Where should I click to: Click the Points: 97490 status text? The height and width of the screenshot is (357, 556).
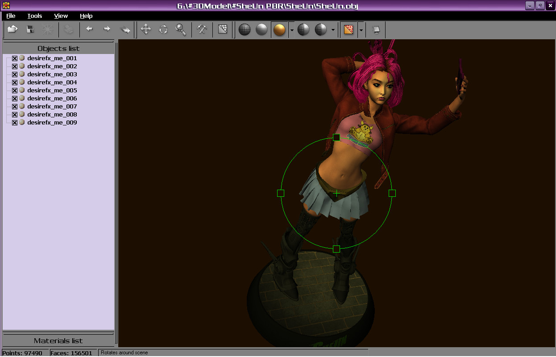point(22,353)
